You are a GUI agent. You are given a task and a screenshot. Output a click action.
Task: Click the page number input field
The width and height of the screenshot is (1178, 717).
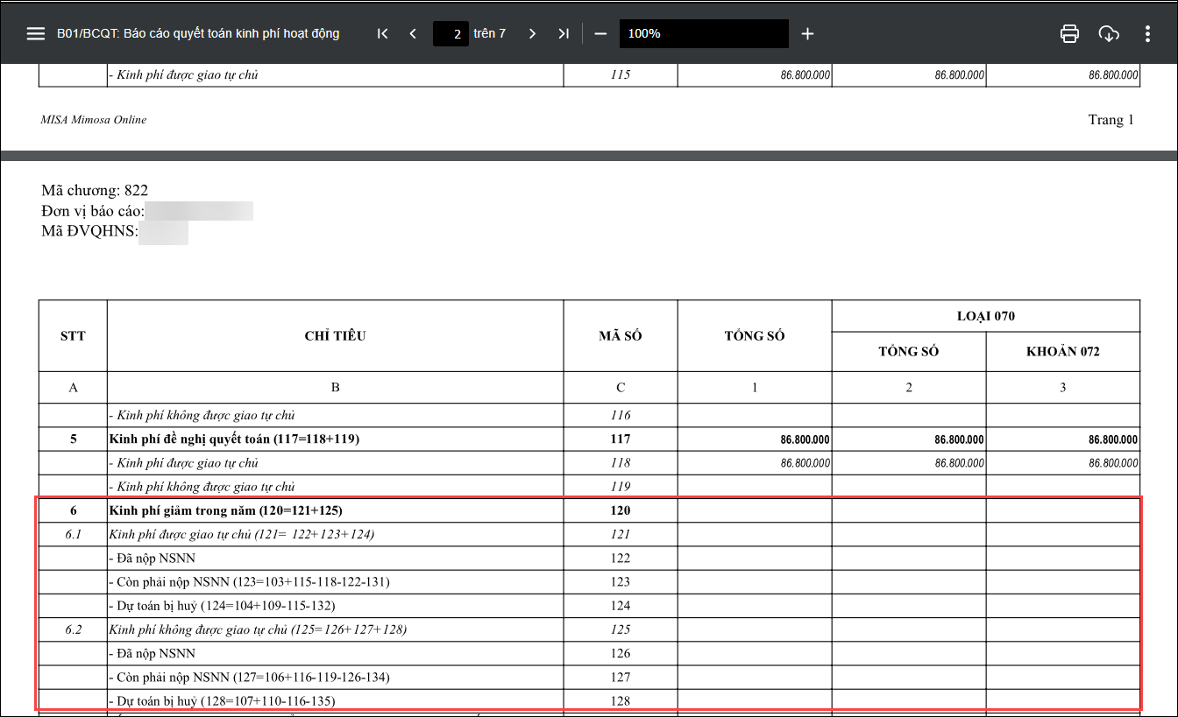point(451,34)
